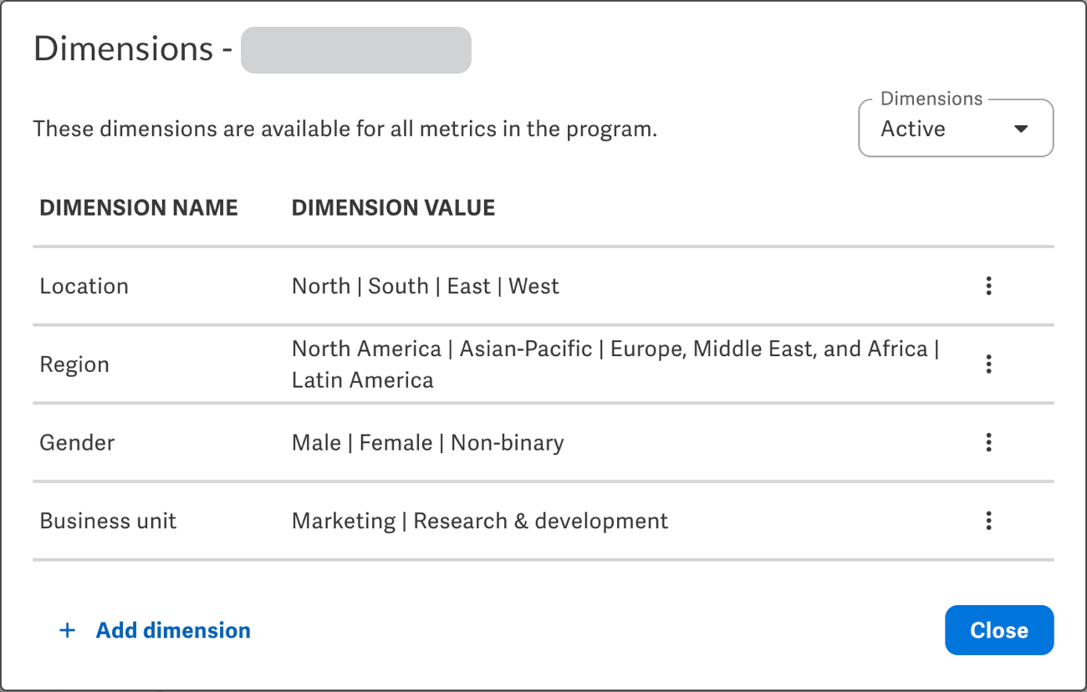The width and height of the screenshot is (1087, 692).
Task: Click the blurred program name in the title
Action: [356, 50]
